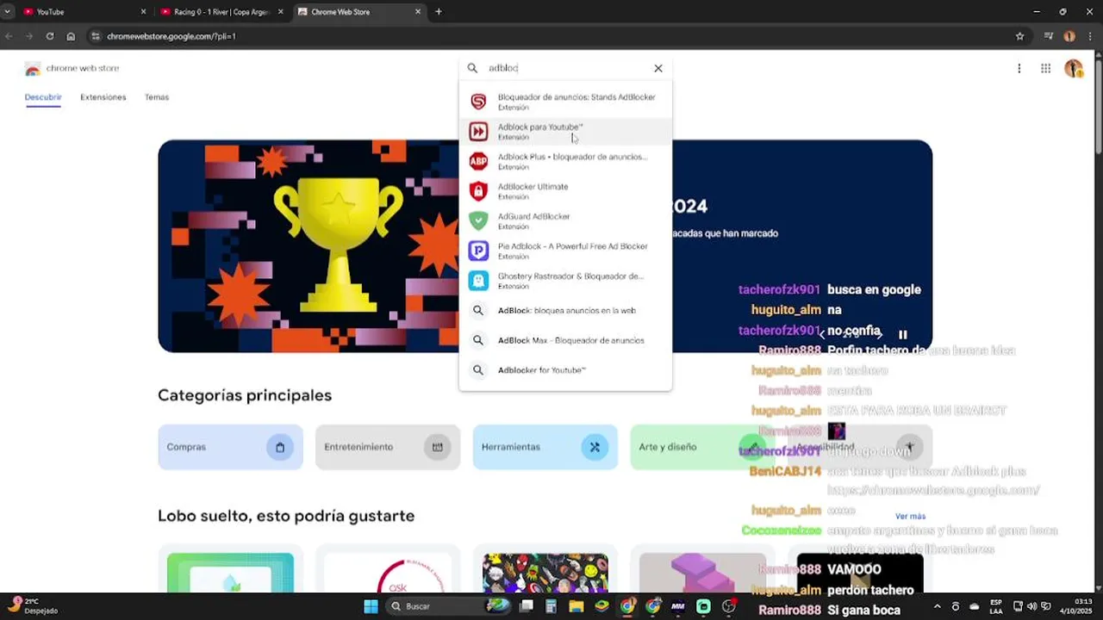
Task: Open the Google account avatar in web store
Action: [x=1073, y=68]
